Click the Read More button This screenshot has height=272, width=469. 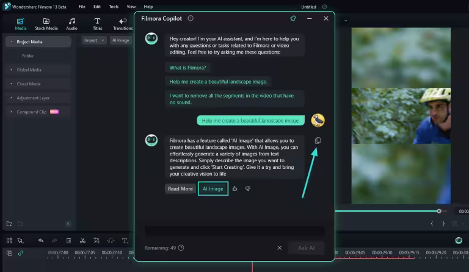tap(180, 188)
